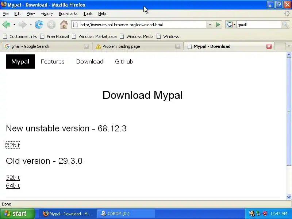Click New unstable version - 68.12.3 heading

pyautogui.click(x=66, y=128)
